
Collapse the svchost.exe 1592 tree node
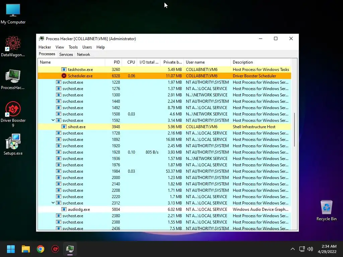coord(53,120)
